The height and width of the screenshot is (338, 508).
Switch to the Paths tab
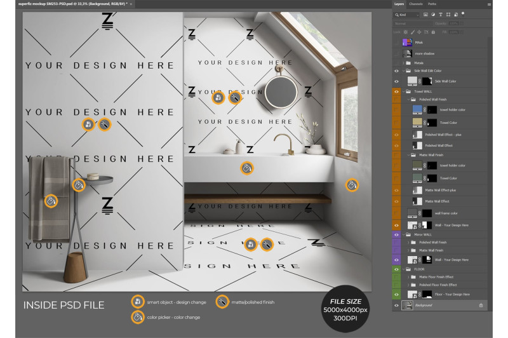coord(432,4)
